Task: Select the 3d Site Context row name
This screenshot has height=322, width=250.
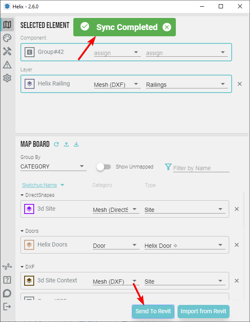Action: 57,281
